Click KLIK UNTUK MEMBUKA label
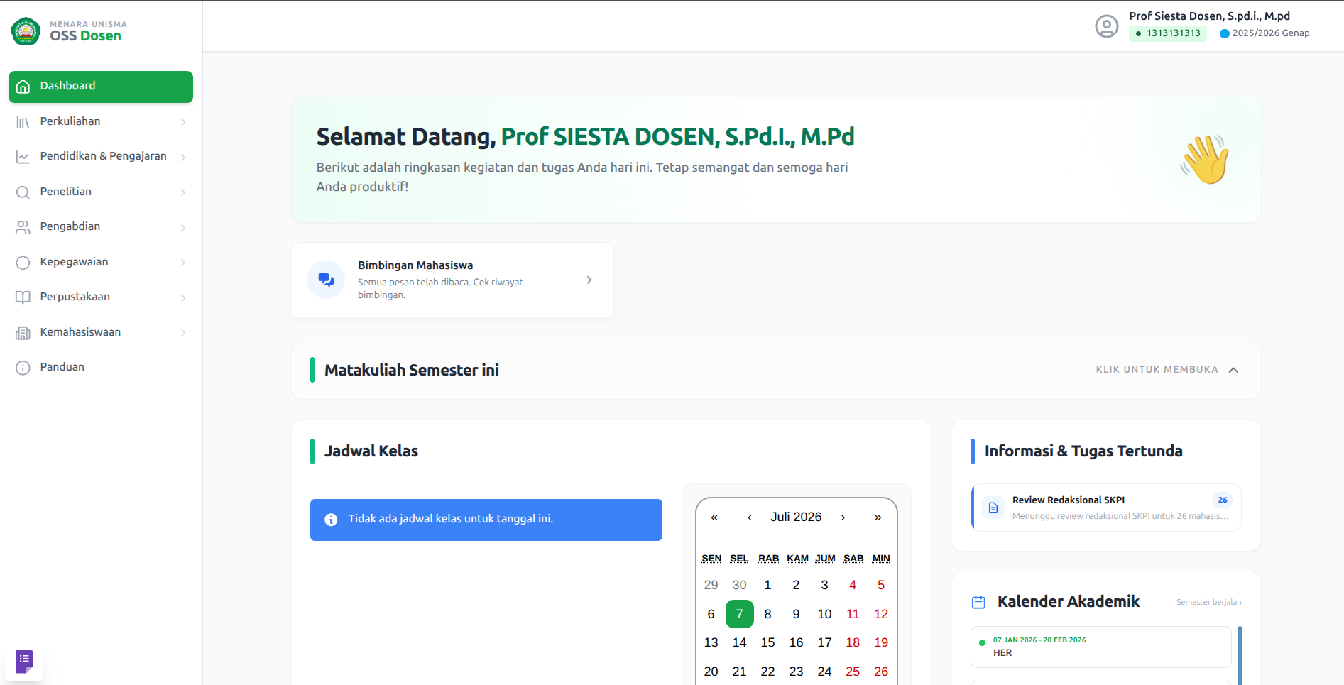Viewport: 1344px width, 685px height. coord(1157,370)
